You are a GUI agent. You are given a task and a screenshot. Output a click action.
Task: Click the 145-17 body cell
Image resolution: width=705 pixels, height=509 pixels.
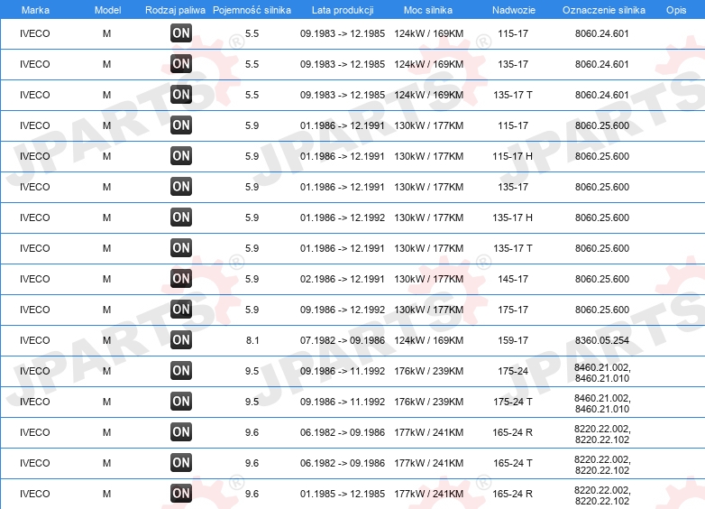click(x=513, y=279)
